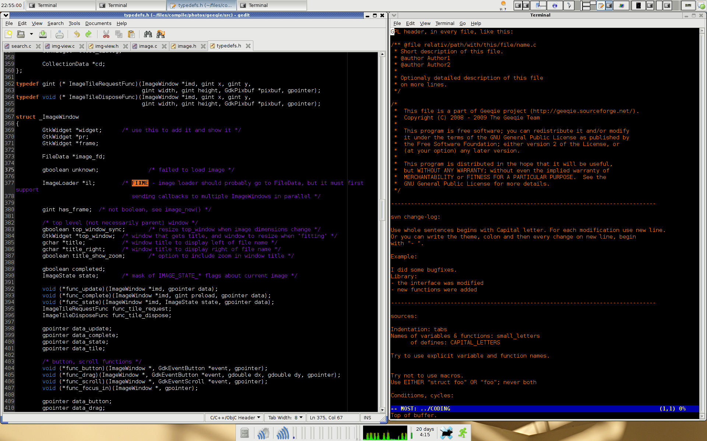Cut selection with the scissors icon
Image resolution: width=707 pixels, height=441 pixels.
click(x=106, y=34)
